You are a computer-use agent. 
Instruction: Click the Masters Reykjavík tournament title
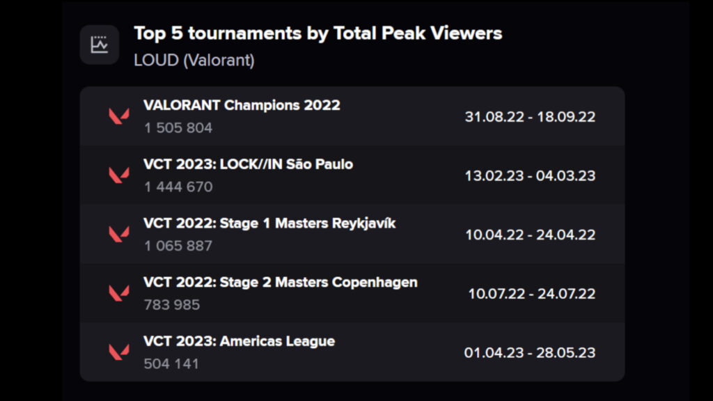click(271, 223)
